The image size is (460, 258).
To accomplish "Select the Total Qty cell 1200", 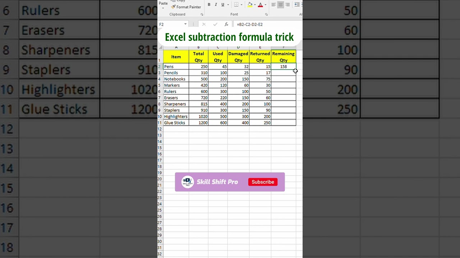I will coord(198,123).
